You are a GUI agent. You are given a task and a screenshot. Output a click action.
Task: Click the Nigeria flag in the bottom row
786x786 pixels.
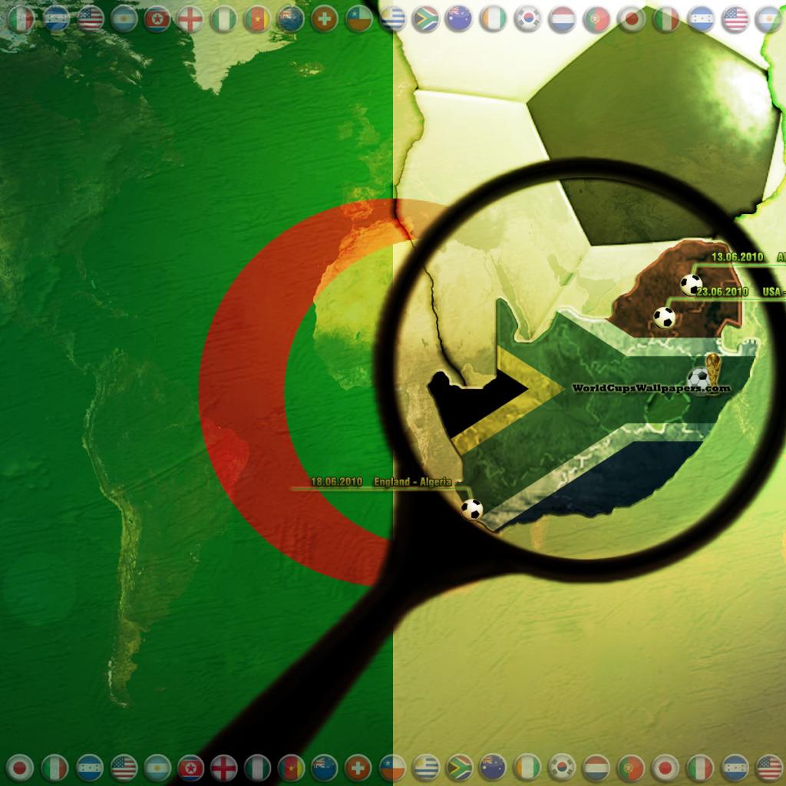coord(258,766)
